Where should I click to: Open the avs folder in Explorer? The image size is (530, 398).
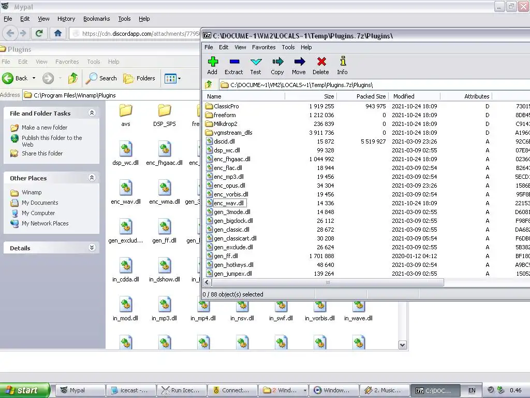126,115
